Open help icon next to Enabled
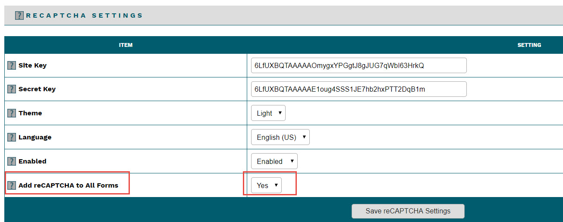This screenshot has width=563, height=222. tap(12, 161)
